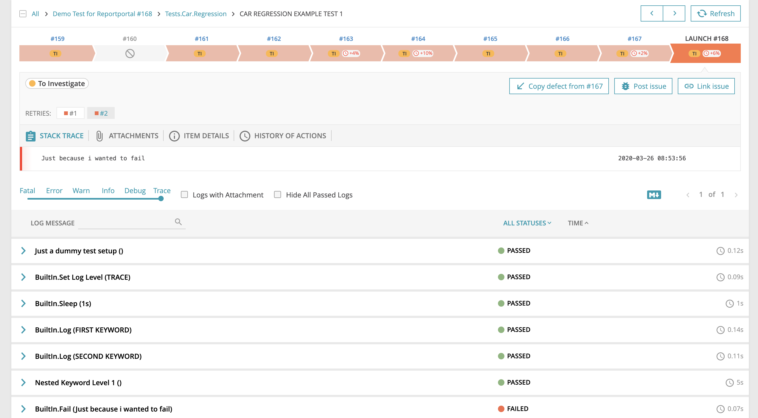Open the Post Issue bug icon
Screen dimensions: 758x418
coord(626,86)
